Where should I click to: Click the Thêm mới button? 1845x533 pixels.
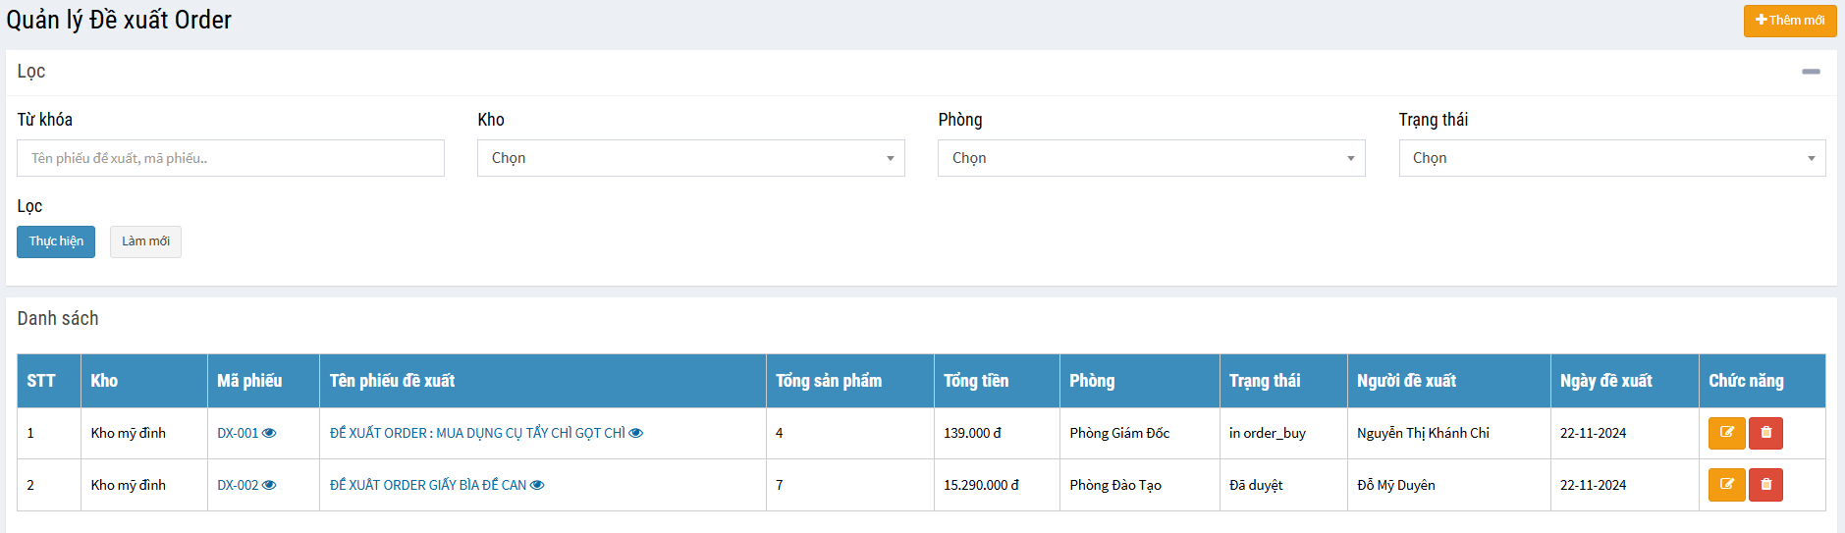click(x=1789, y=21)
